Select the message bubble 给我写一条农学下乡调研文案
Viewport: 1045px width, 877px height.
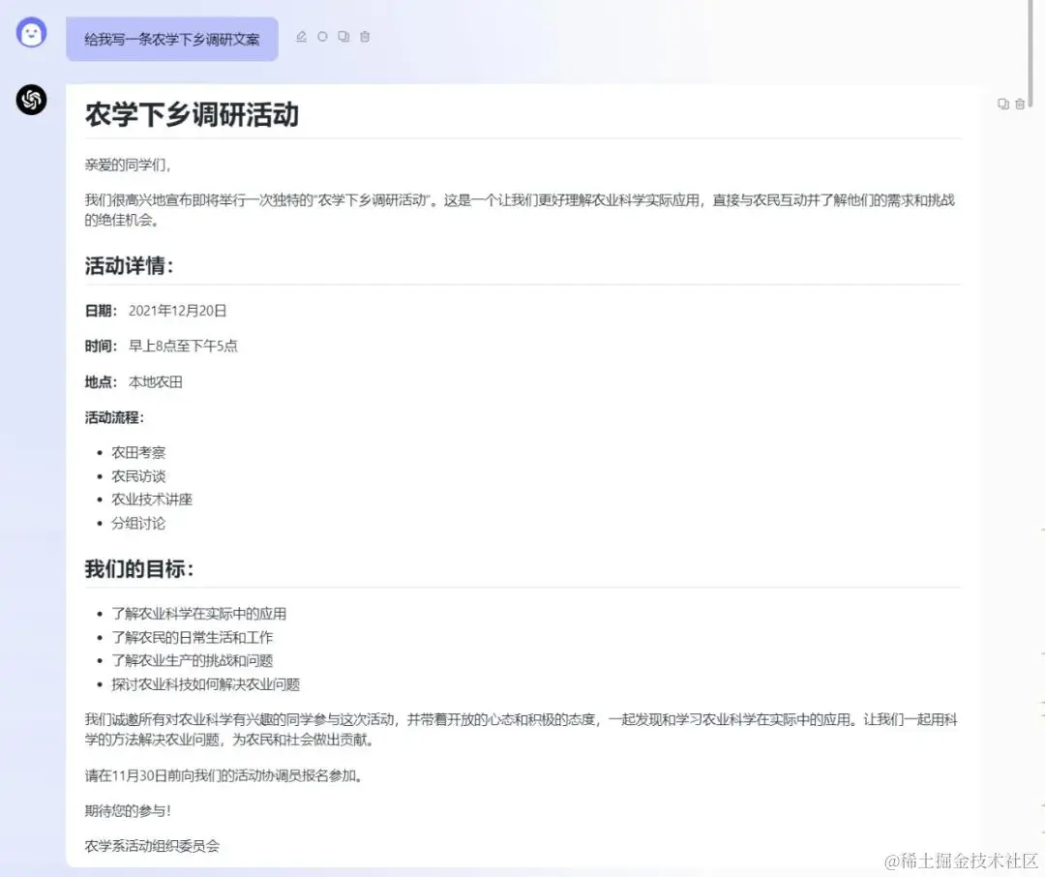(171, 38)
